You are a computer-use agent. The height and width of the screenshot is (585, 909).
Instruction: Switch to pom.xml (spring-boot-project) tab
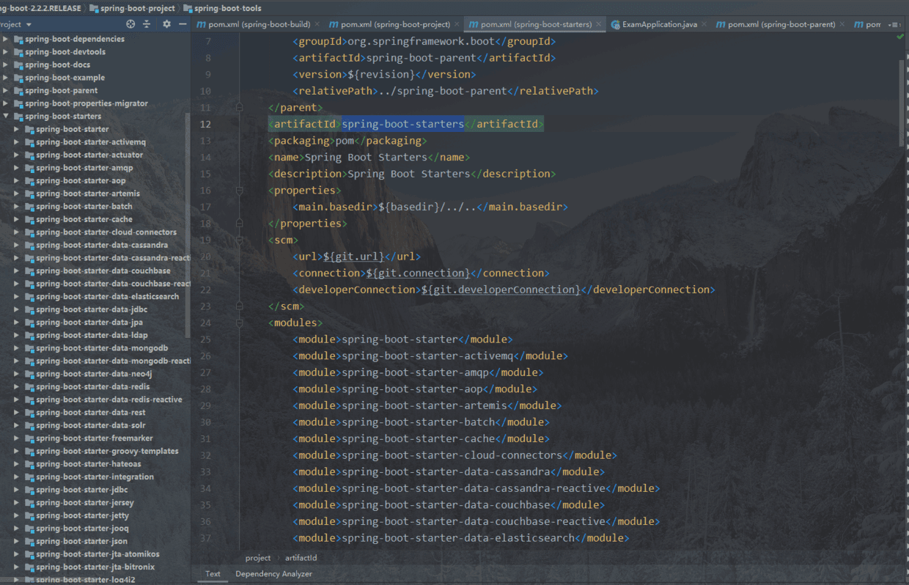coord(393,24)
